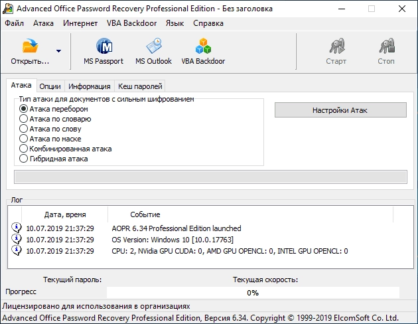The image size is (418, 324).
Task: Click info icon of AOPR launched log row
Action: (x=17, y=228)
